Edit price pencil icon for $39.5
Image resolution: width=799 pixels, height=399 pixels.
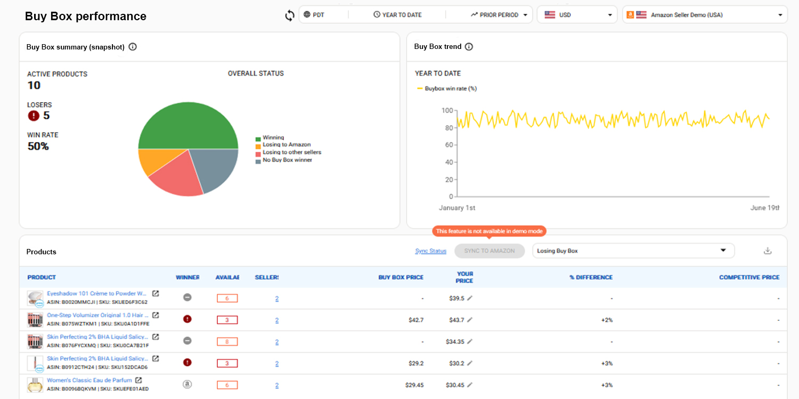469,298
